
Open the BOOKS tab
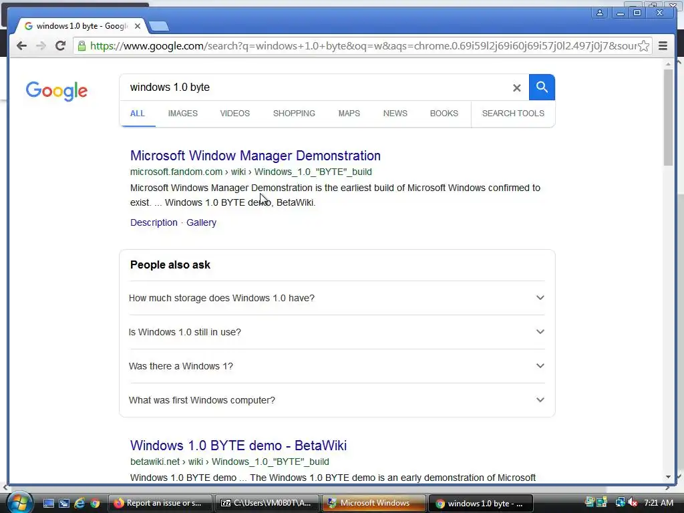(444, 114)
